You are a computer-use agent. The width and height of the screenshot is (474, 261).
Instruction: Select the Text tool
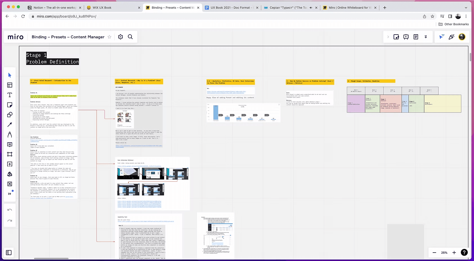10,95
